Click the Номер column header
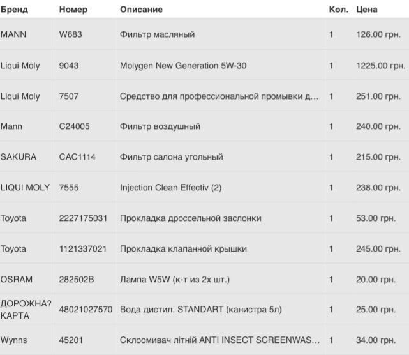 pos(73,10)
